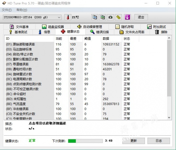
Task: Switch to the 基准测试 tab
Action: click(x=18, y=32)
